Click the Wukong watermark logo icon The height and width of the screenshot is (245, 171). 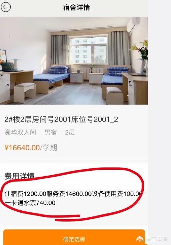point(140,239)
